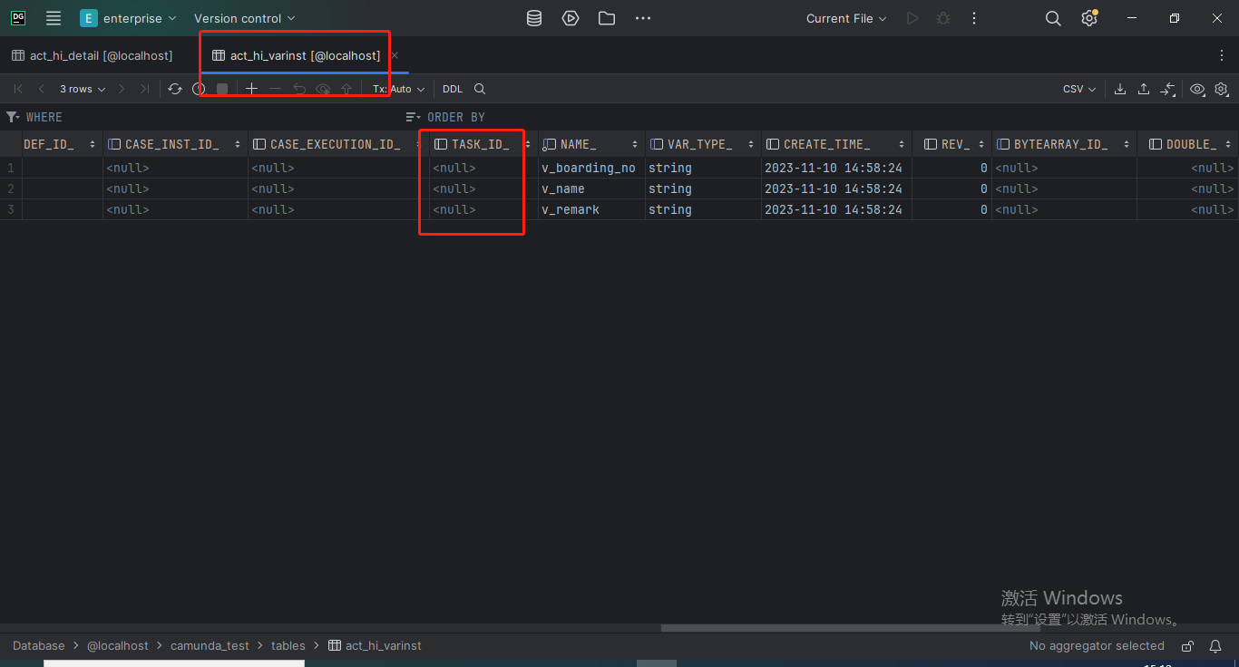Screen dimensions: 1239x667
Task: Open WHERE filter history dropdown icon
Action: 13,117
